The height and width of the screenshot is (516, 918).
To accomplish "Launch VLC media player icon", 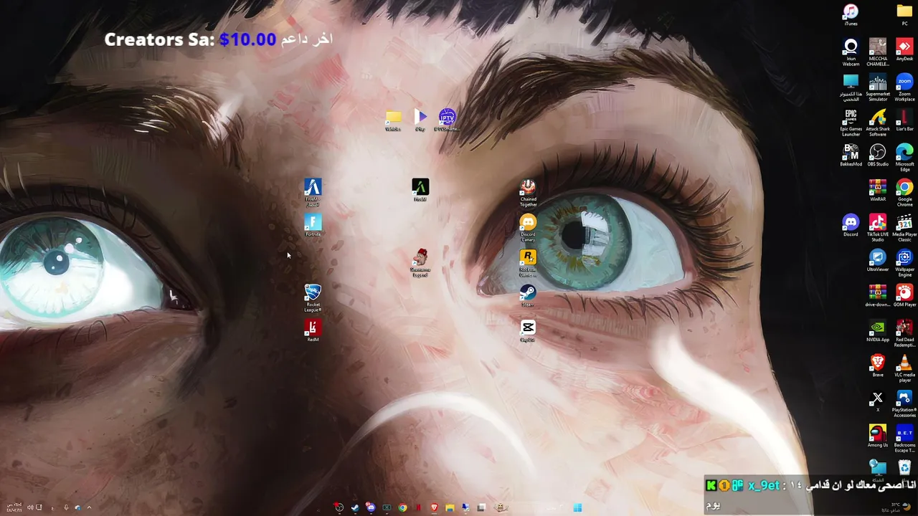I will (904, 369).
